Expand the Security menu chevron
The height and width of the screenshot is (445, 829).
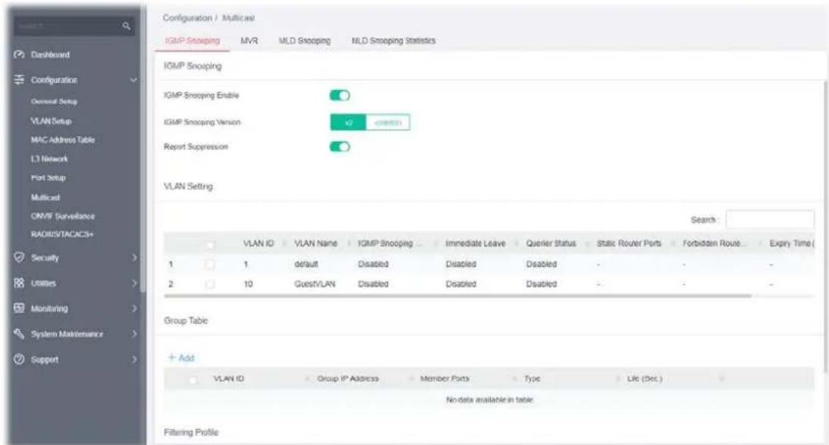pos(134,258)
